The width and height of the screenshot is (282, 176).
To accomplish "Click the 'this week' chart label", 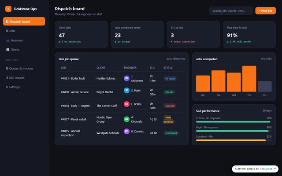I will click(266, 59).
